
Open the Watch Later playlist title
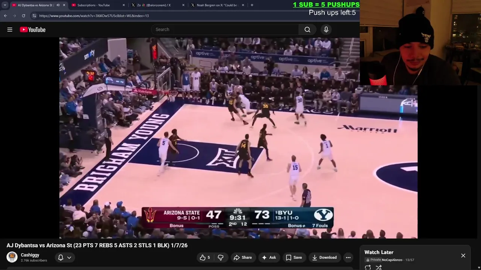(x=379, y=252)
